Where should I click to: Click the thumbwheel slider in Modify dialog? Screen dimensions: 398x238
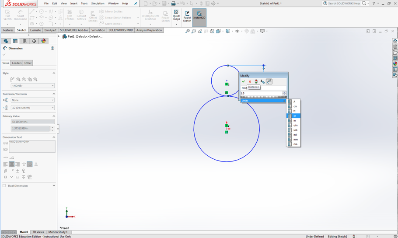[263, 97]
